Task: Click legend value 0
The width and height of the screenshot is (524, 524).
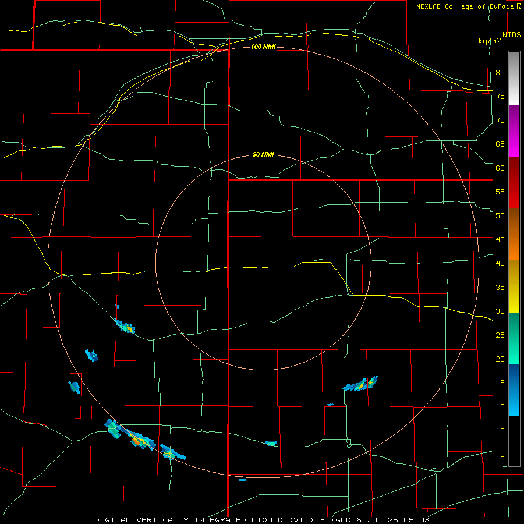Action: point(502,455)
